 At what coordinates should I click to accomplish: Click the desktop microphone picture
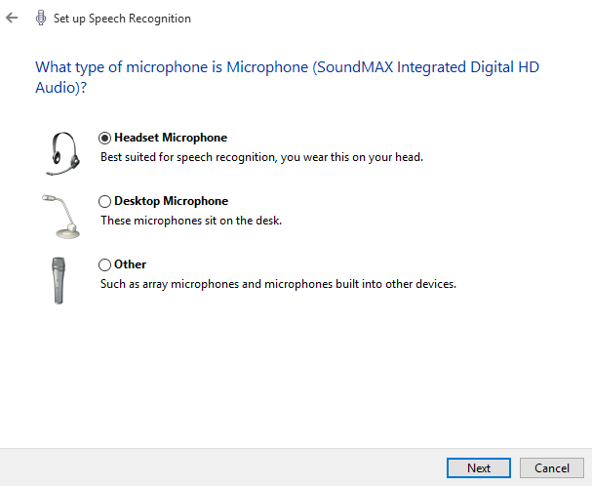pos(61,217)
